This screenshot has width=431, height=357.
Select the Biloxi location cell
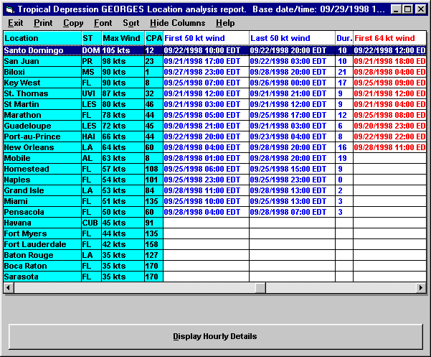point(42,72)
